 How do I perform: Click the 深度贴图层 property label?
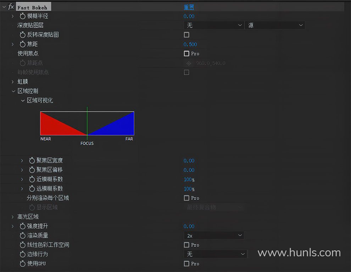[x=30, y=25]
